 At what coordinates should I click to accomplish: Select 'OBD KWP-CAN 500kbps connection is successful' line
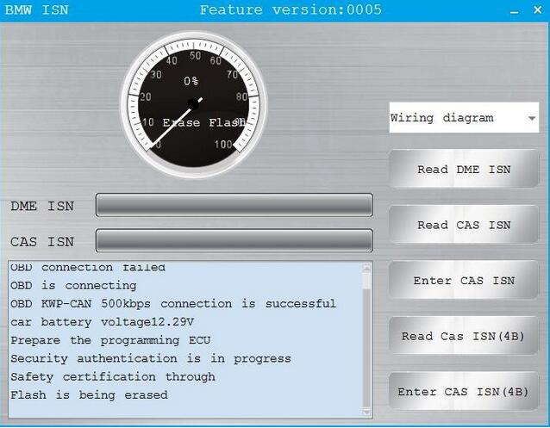click(173, 303)
